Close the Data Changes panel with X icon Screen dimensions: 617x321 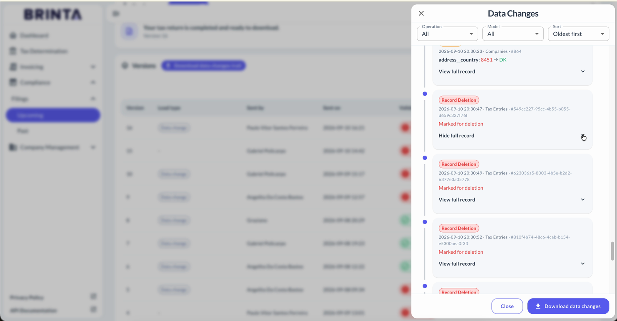click(421, 13)
